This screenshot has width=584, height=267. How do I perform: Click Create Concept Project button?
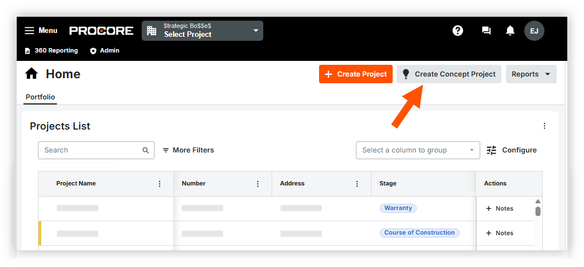[449, 74]
